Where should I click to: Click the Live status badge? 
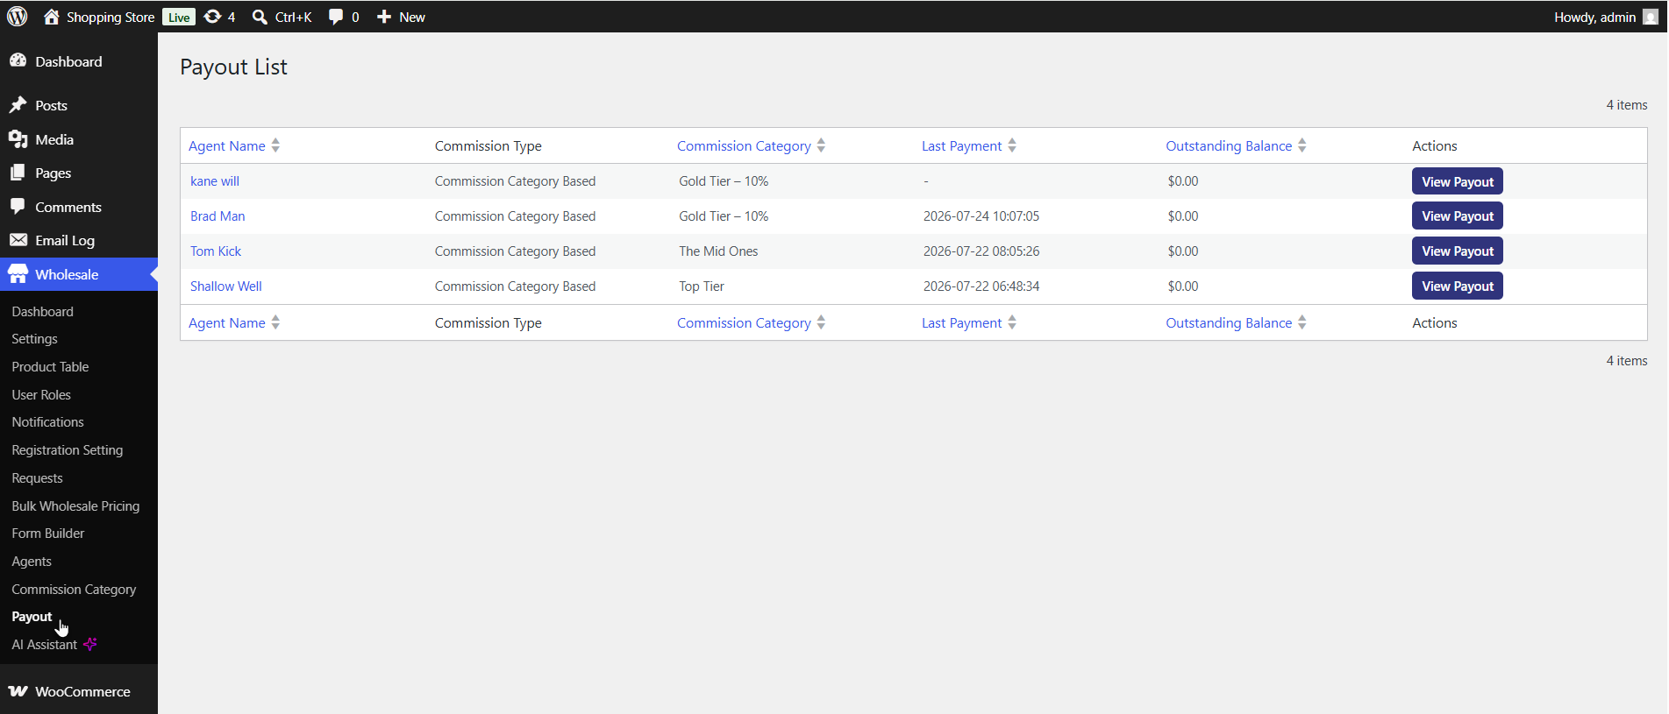[x=179, y=17]
